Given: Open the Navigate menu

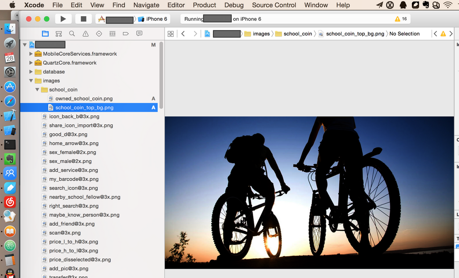Looking at the screenshot, I should pyautogui.click(x=146, y=5).
